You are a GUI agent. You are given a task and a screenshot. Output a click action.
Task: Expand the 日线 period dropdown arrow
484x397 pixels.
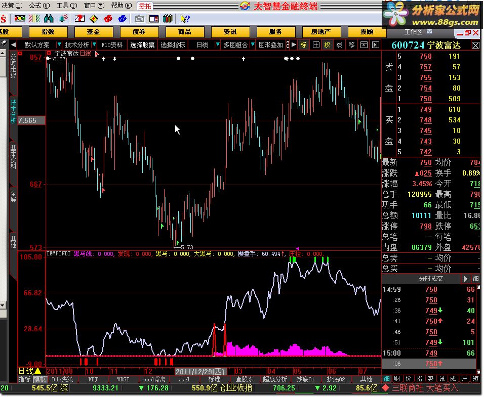pyautogui.click(x=217, y=45)
